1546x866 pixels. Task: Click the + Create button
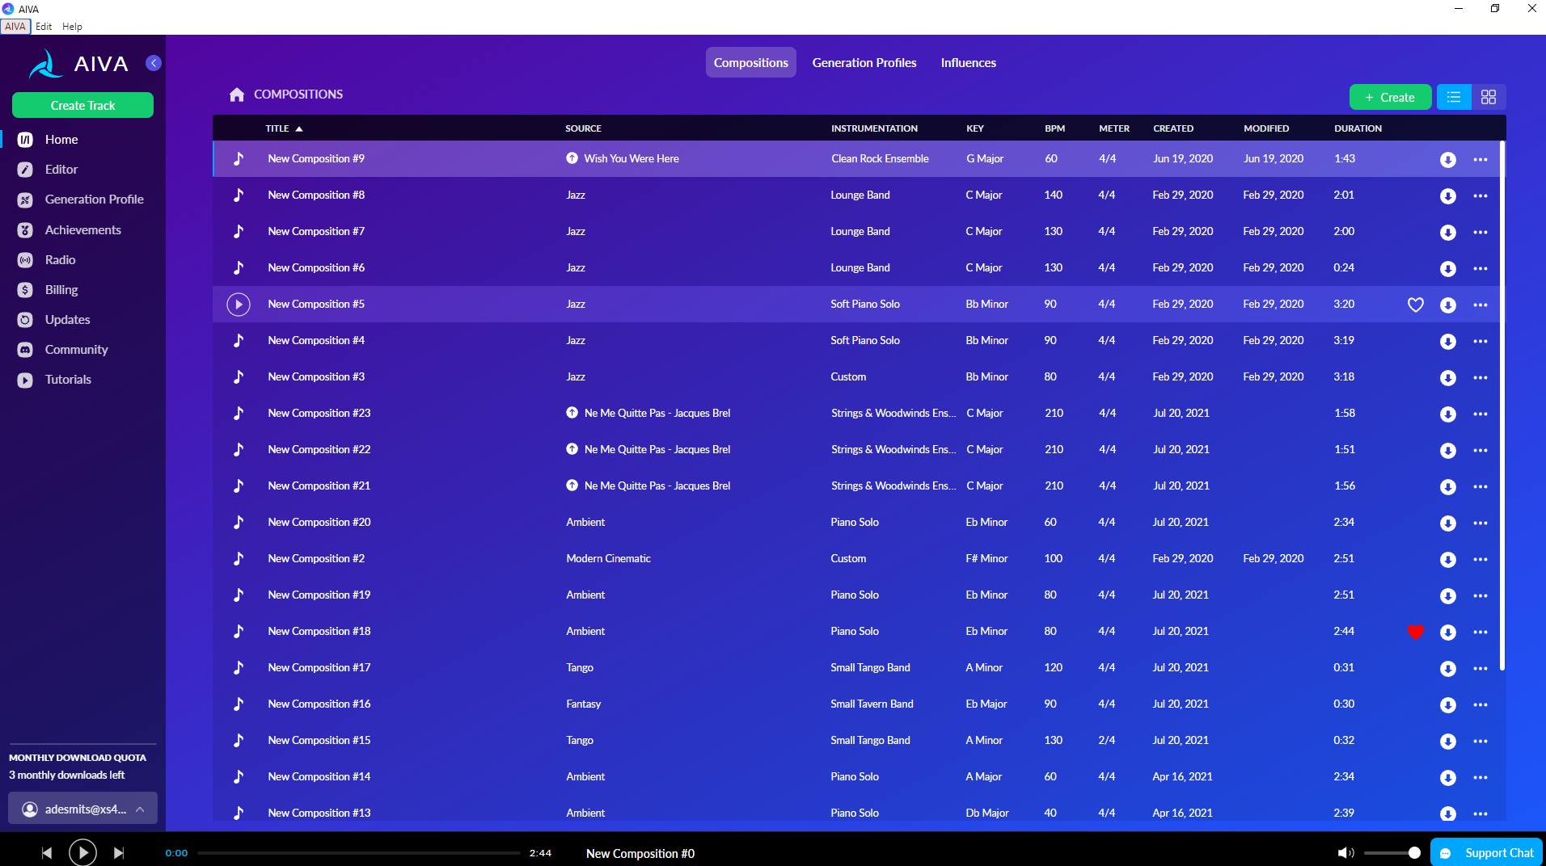click(1390, 97)
